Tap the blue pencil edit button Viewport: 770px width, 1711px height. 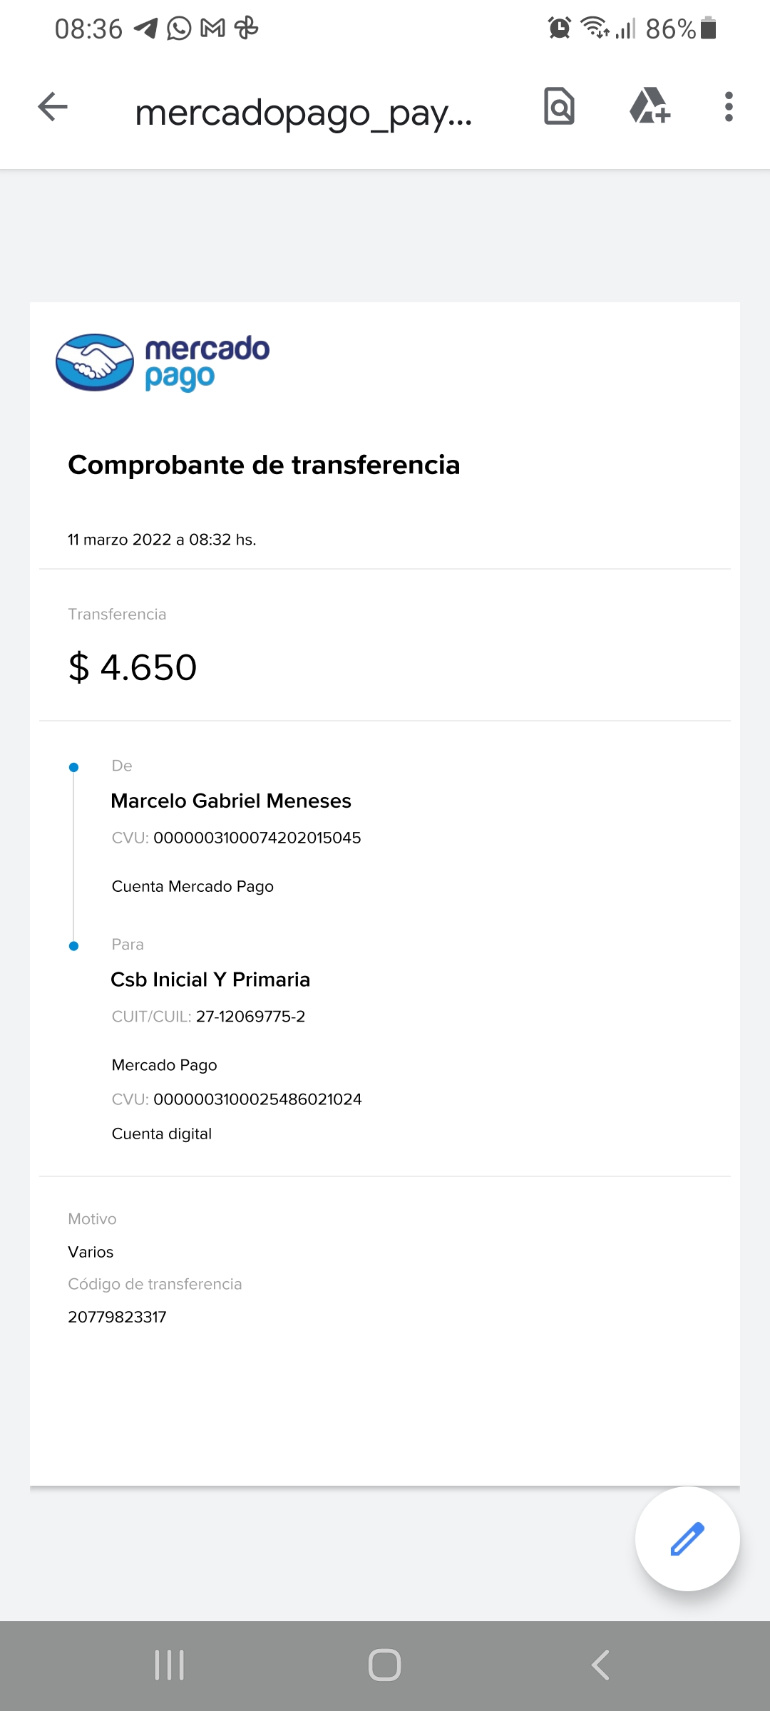[687, 1538]
